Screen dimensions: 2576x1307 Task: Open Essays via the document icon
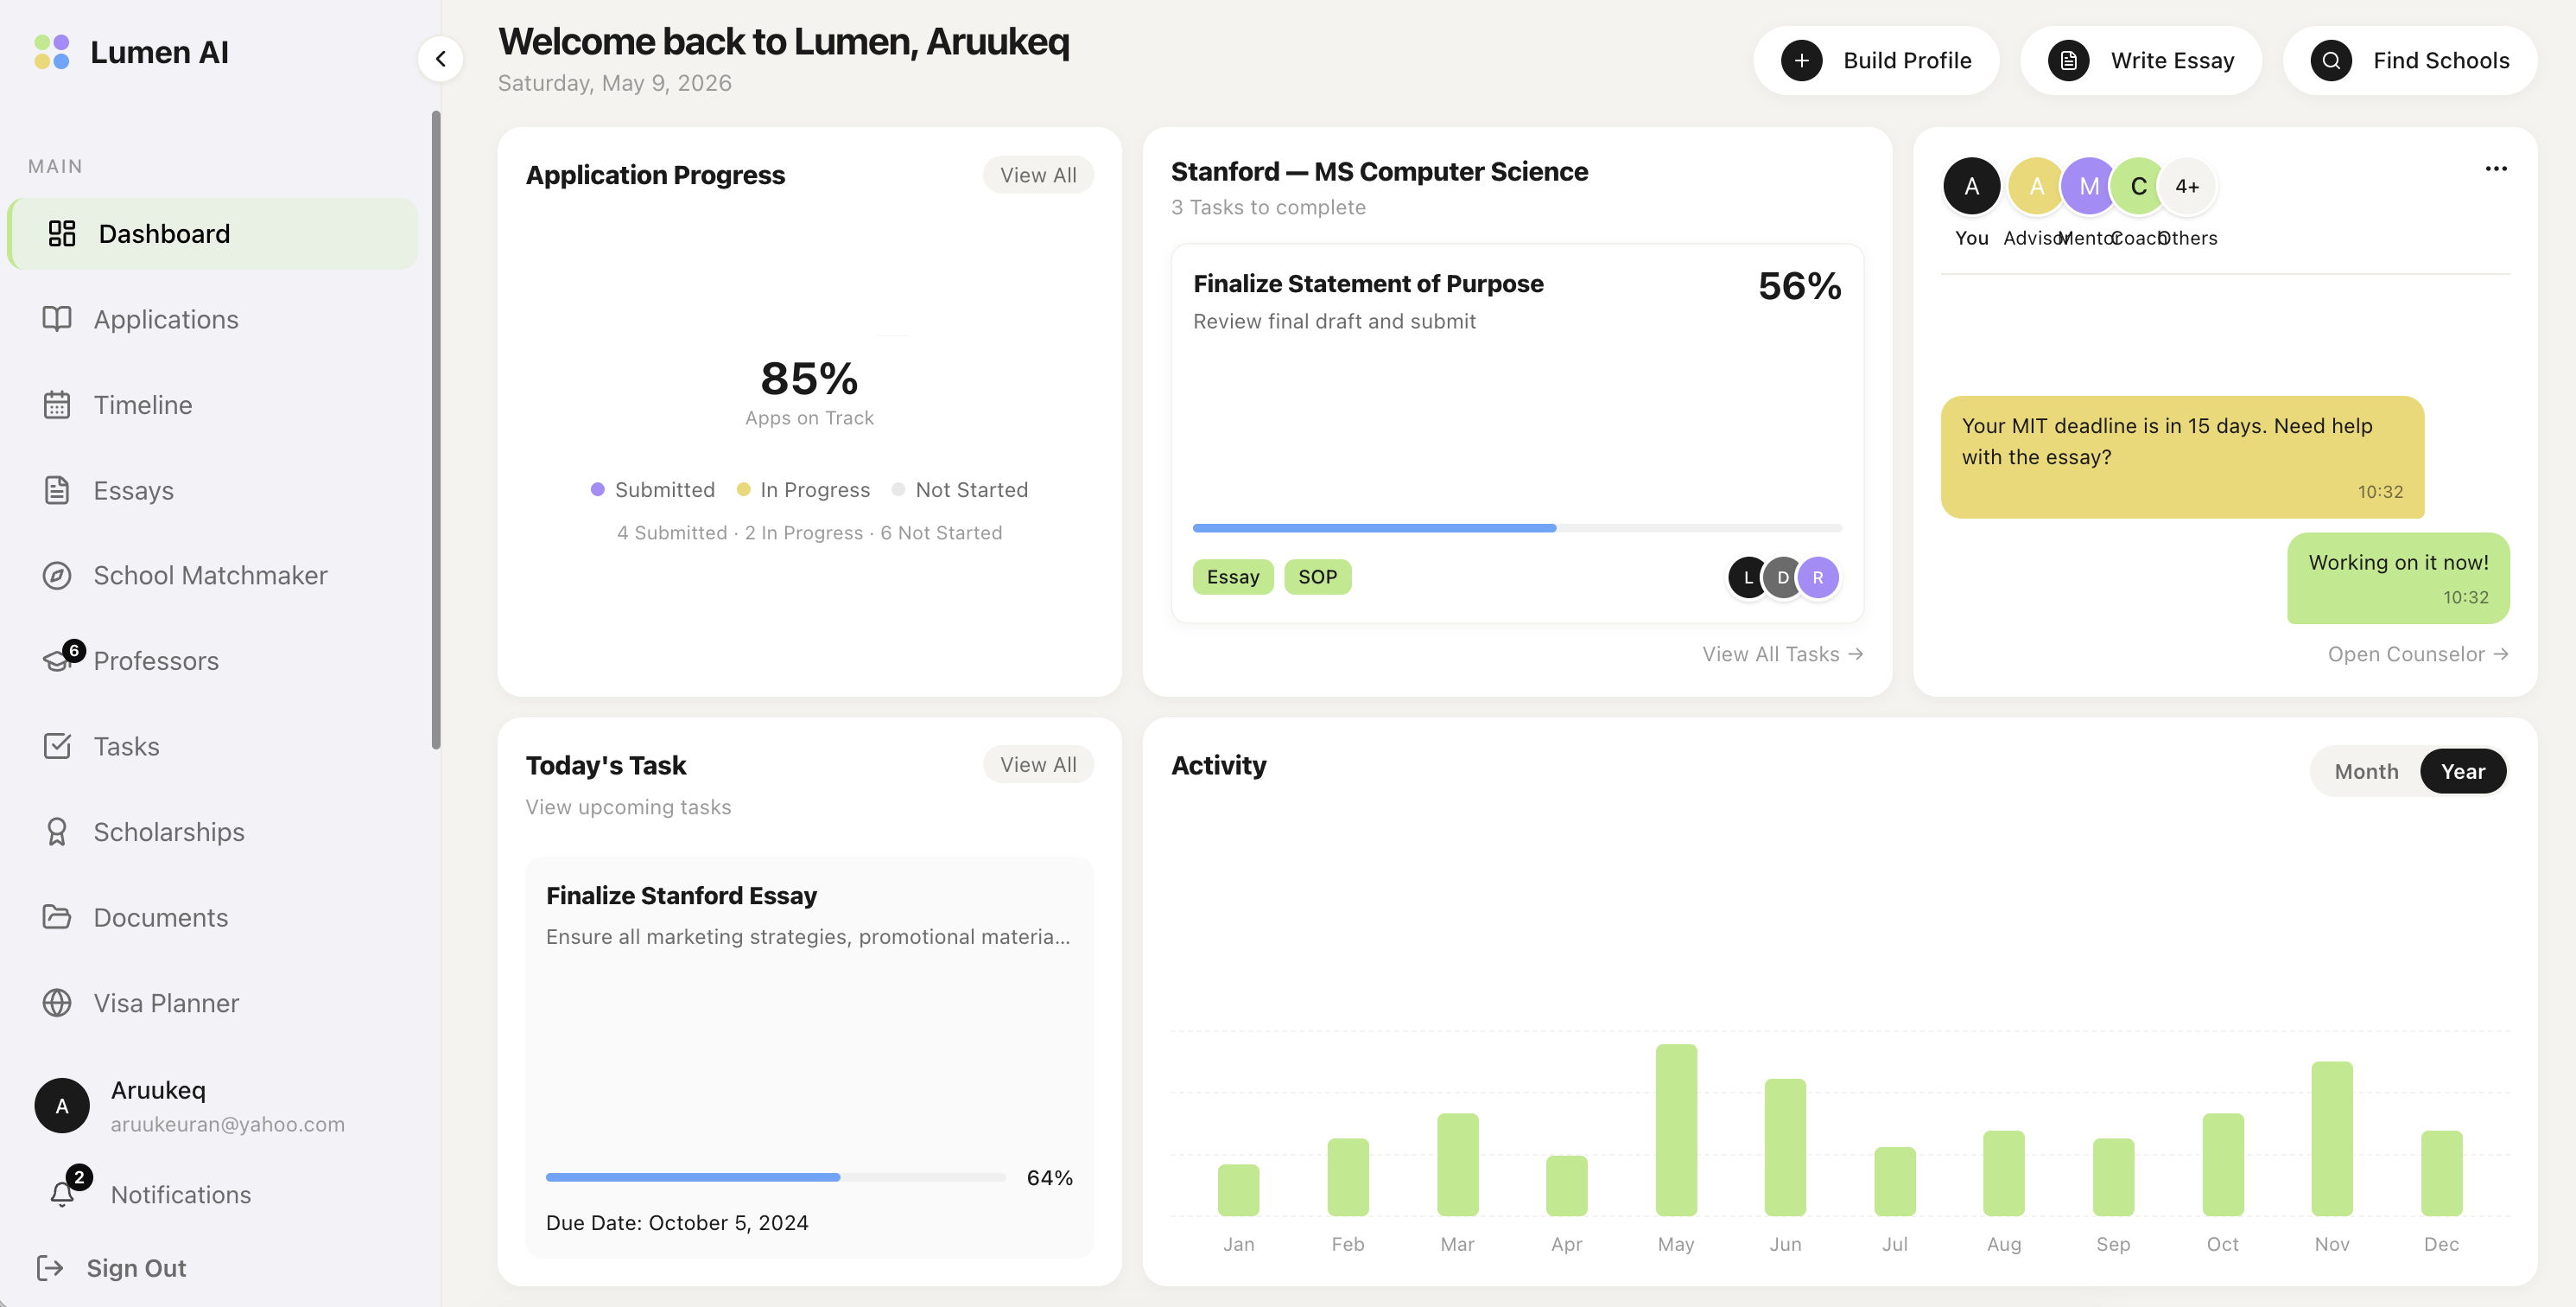coord(57,490)
